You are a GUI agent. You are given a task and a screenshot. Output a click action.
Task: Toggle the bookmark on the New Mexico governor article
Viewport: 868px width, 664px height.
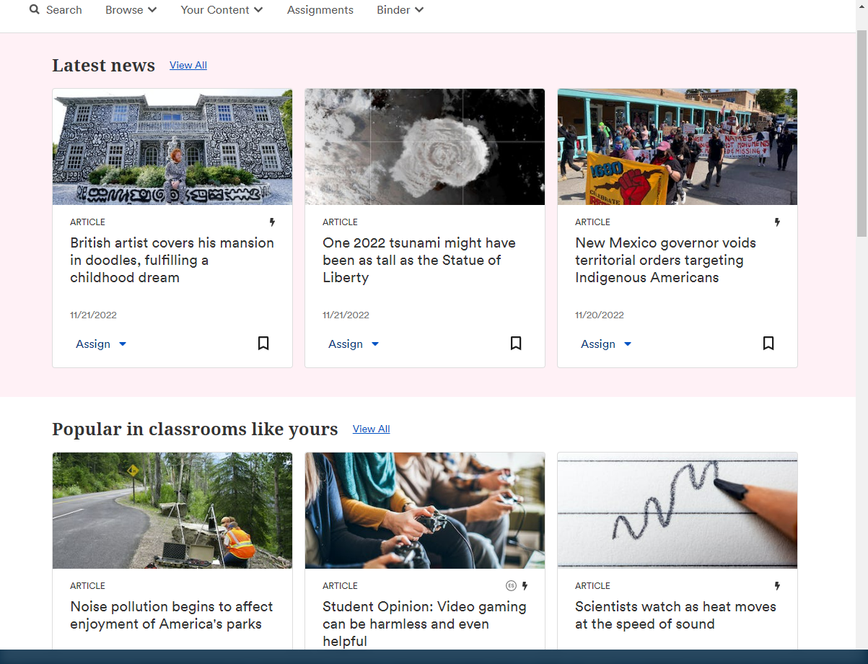[768, 344]
